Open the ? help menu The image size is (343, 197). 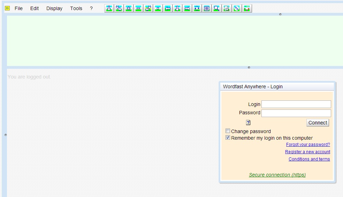pyautogui.click(x=91, y=8)
